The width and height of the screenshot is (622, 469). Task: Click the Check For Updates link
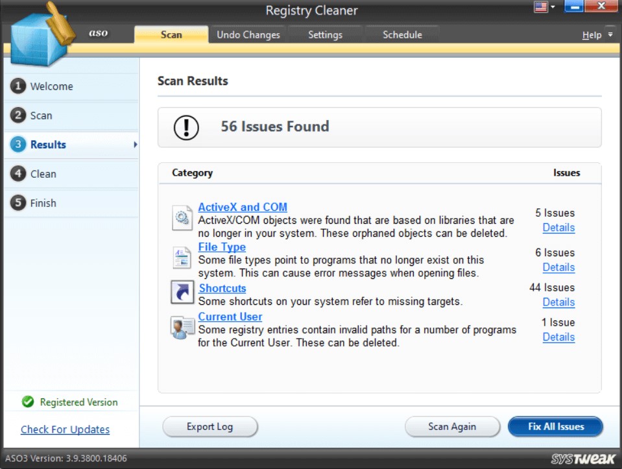point(65,429)
